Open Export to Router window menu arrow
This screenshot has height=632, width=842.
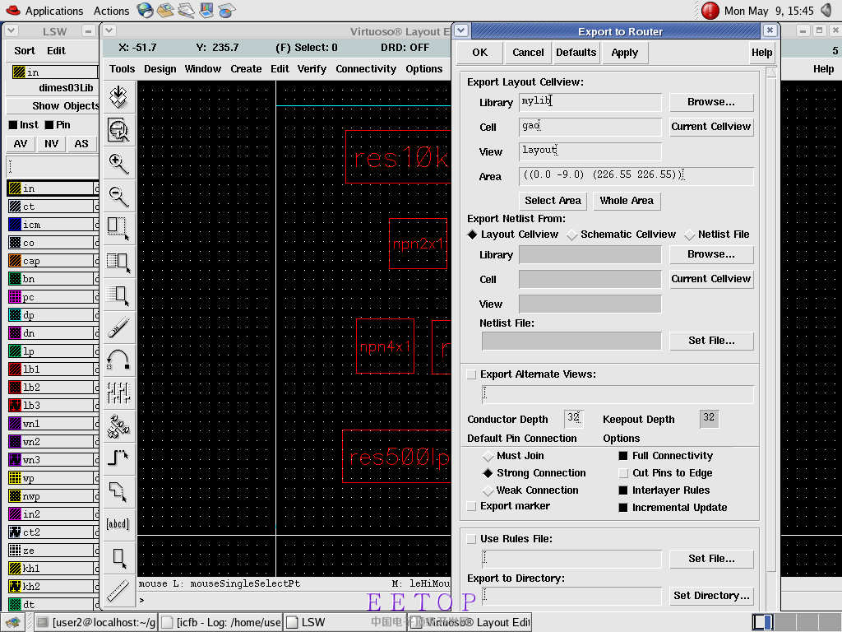(x=461, y=31)
